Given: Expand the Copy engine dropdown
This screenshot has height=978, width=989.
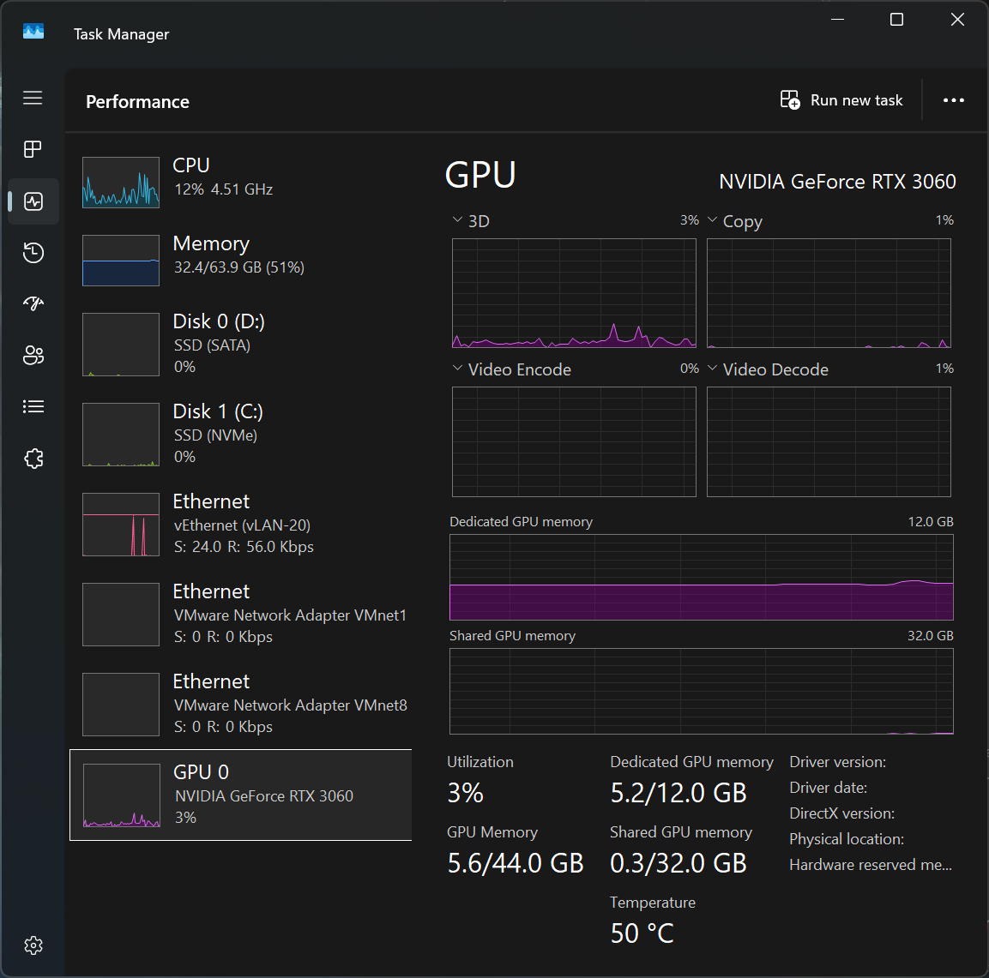Looking at the screenshot, I should pyautogui.click(x=712, y=220).
